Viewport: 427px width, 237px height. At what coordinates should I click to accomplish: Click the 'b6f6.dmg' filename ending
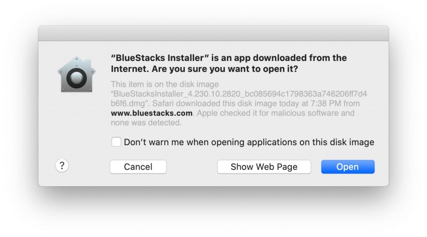tap(130, 103)
